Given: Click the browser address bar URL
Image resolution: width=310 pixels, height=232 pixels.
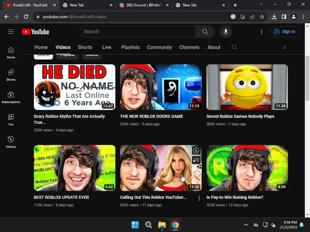Looking at the screenshot, I should [x=74, y=17].
